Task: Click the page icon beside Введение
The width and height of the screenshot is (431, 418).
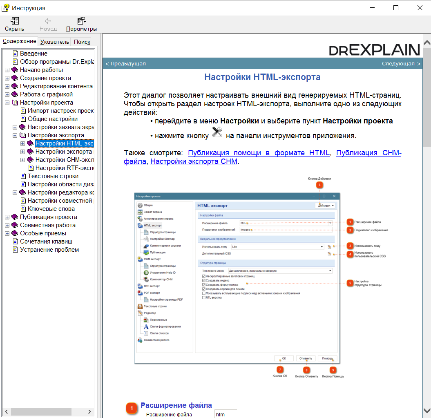Action: tap(16, 54)
